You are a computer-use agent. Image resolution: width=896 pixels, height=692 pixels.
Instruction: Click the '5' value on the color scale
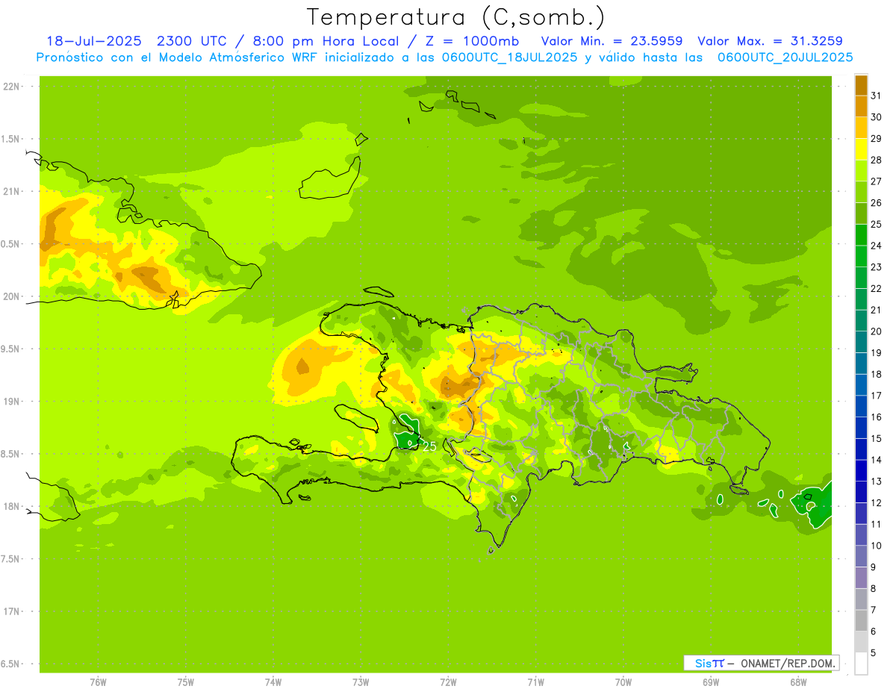[x=874, y=652]
